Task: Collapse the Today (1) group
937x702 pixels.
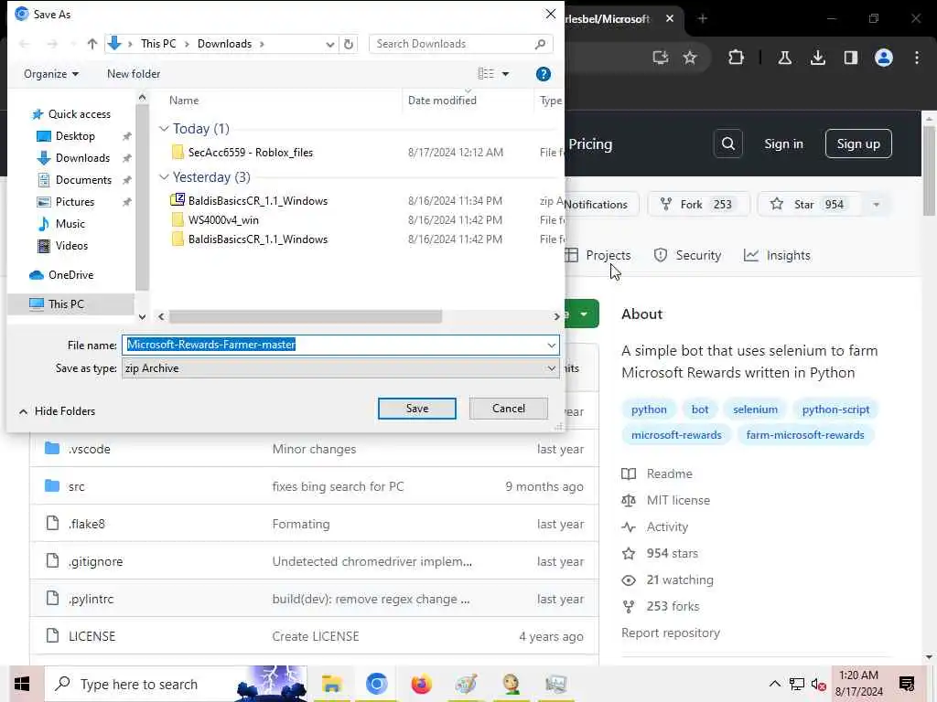Action: click(x=164, y=128)
